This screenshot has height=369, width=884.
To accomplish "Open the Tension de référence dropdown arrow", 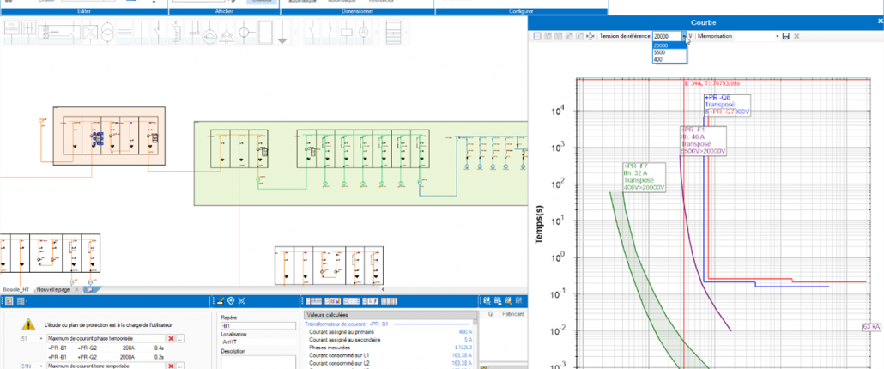I will click(x=684, y=36).
